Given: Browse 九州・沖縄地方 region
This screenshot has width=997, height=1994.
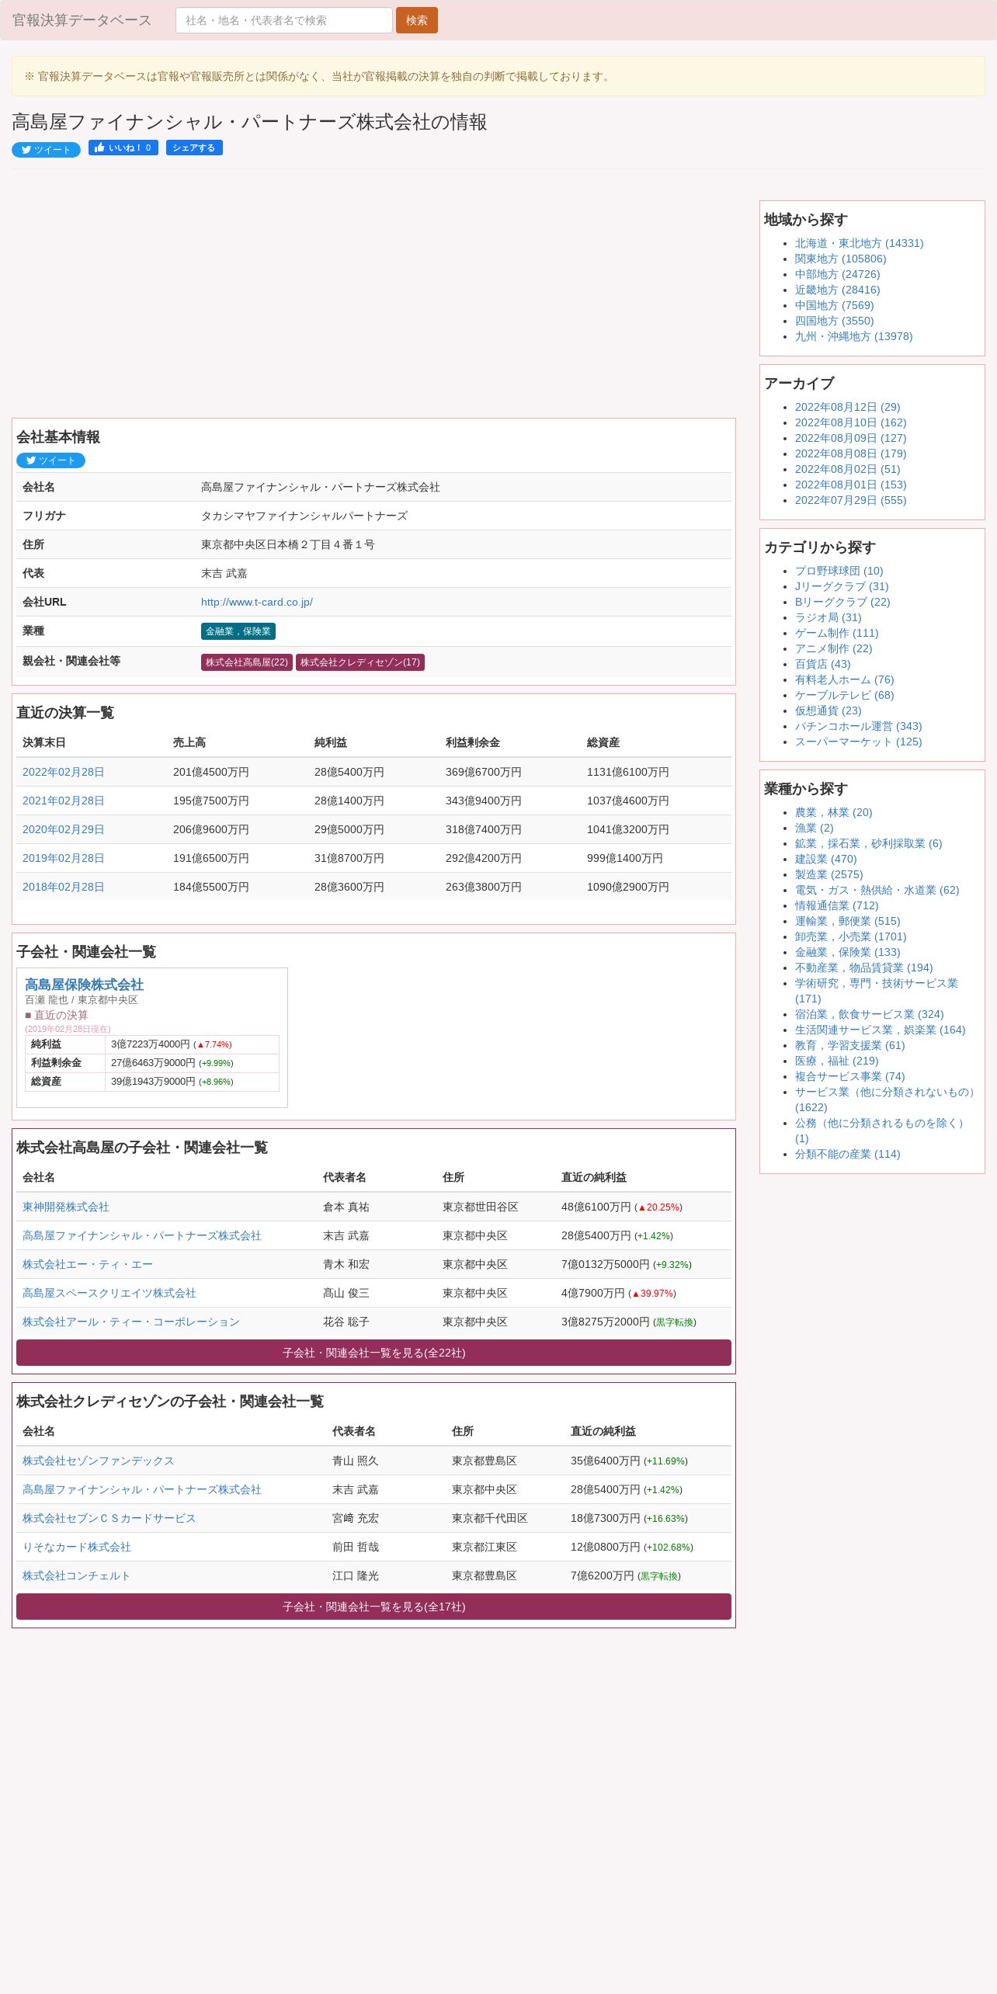Looking at the screenshot, I should coord(853,336).
